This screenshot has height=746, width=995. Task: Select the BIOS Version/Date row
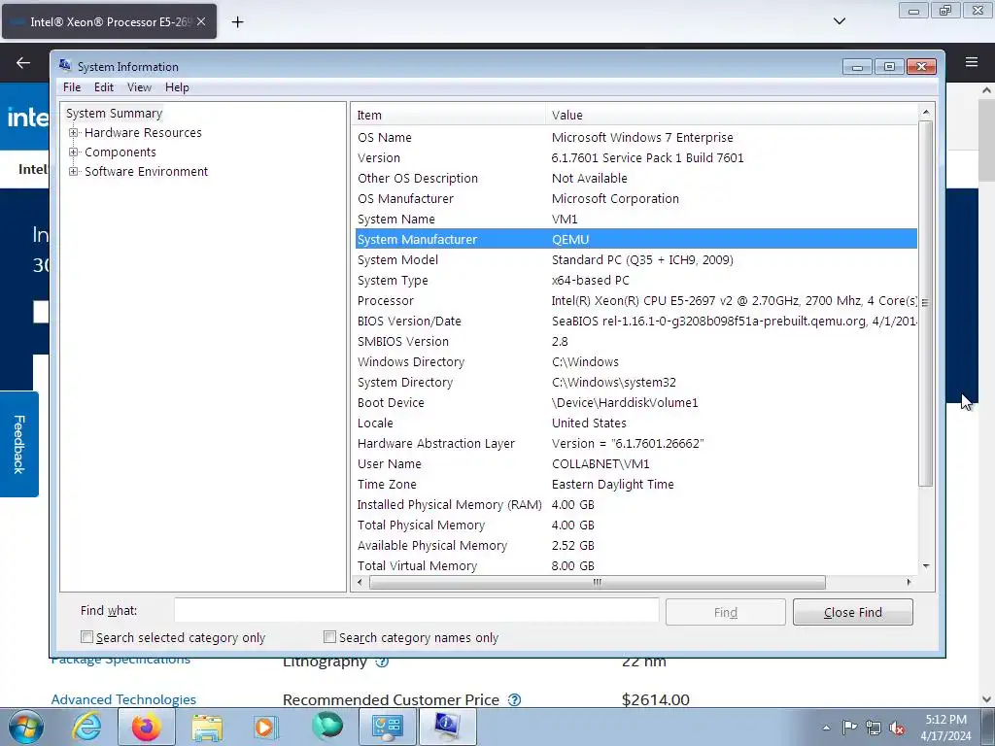(635, 321)
